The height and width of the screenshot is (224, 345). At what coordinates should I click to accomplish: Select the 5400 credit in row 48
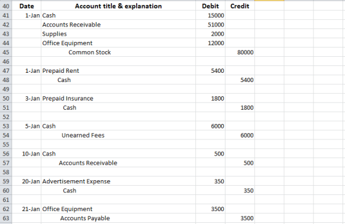(240, 80)
